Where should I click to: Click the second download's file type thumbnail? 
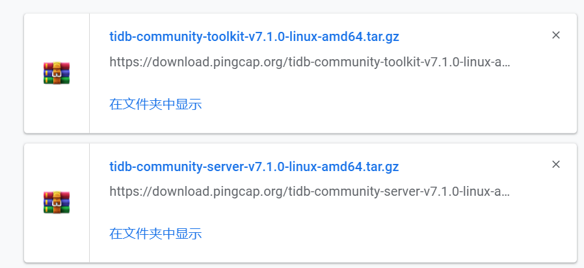57,203
